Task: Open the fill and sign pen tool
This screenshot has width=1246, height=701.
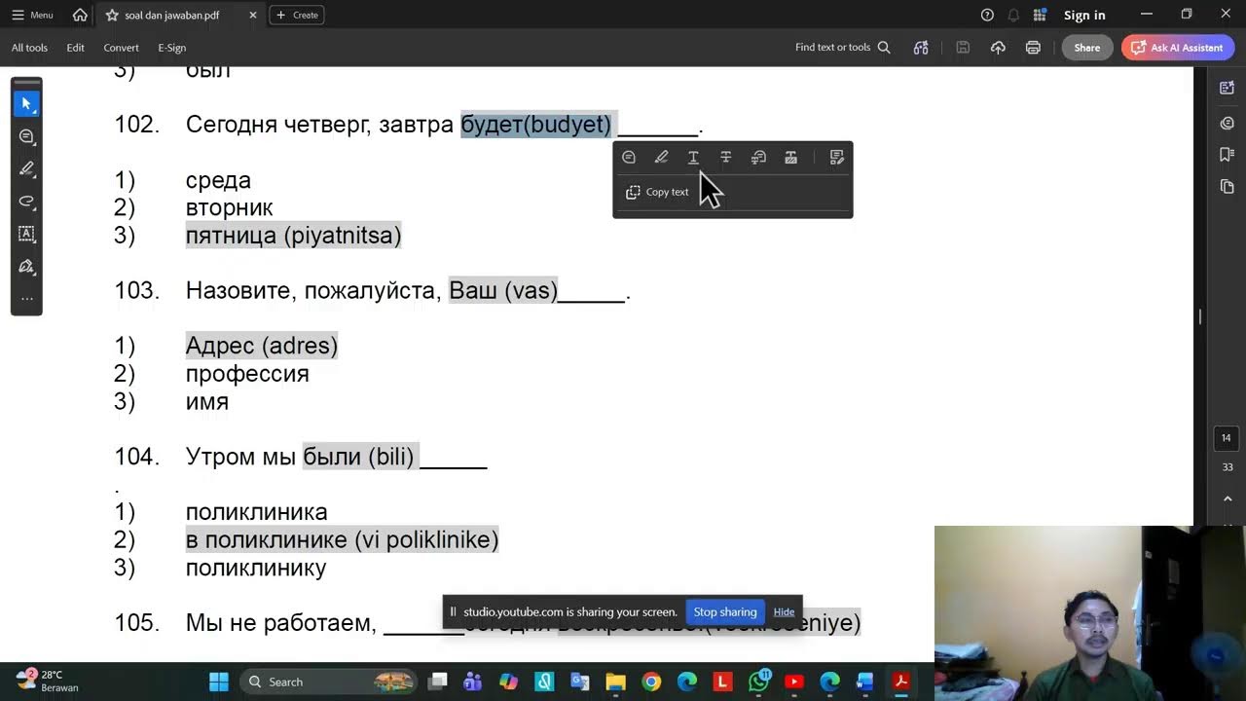Action: (26, 267)
